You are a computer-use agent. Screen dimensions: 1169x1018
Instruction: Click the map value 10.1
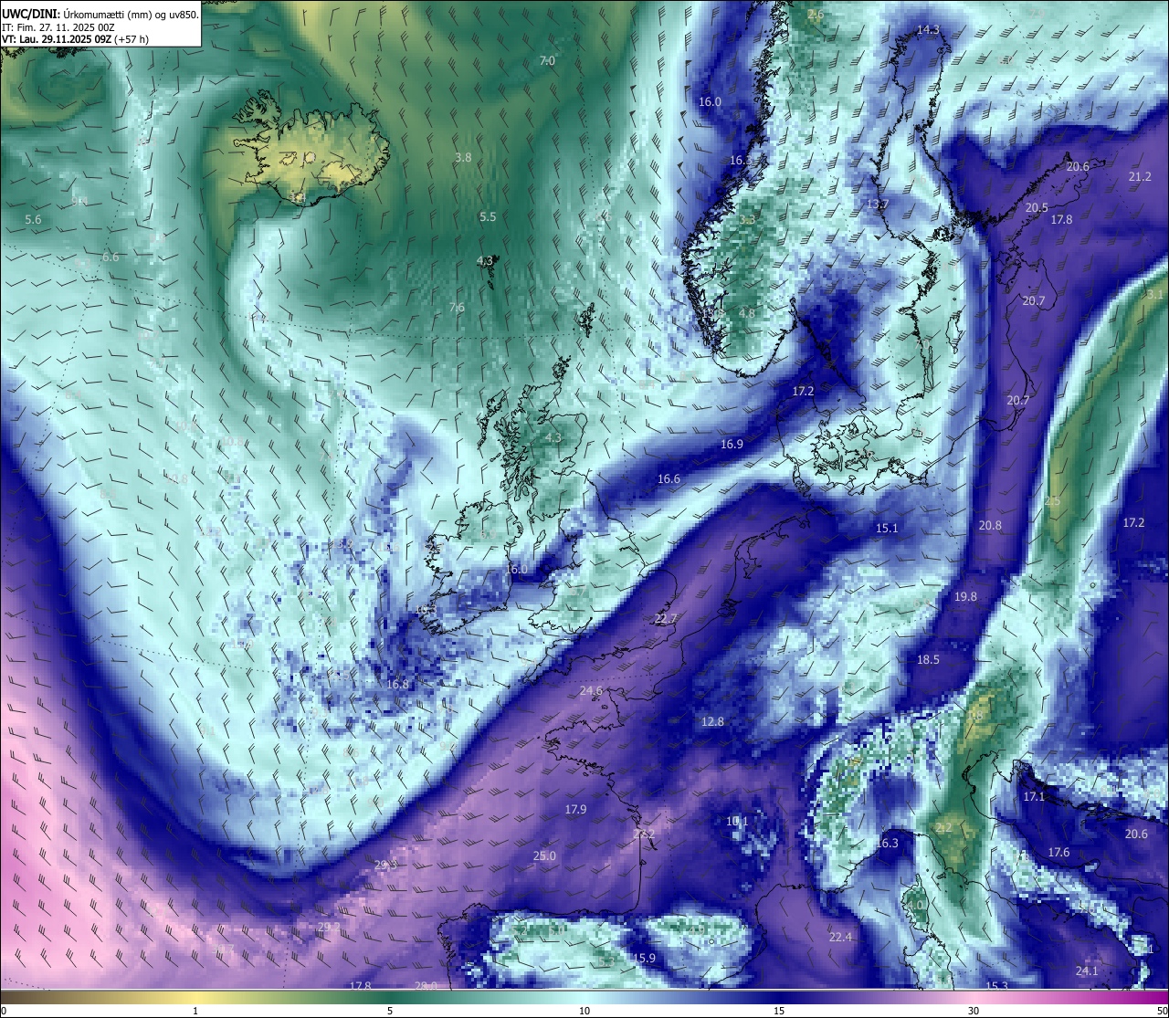point(737,822)
